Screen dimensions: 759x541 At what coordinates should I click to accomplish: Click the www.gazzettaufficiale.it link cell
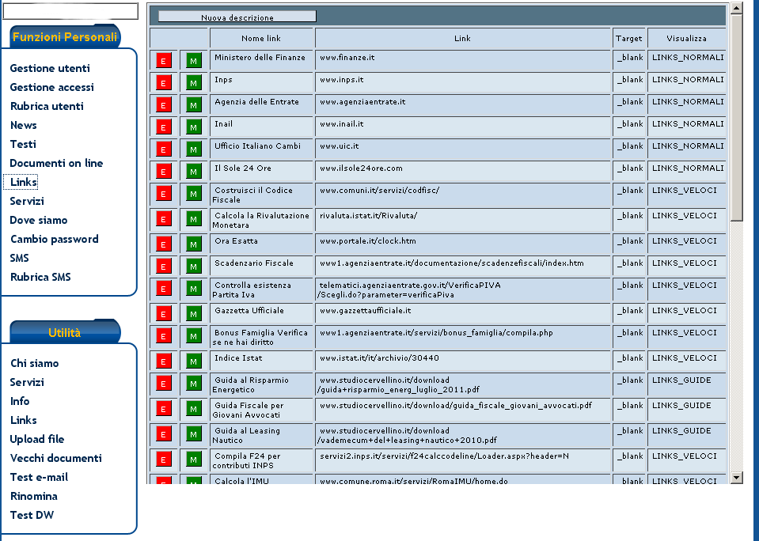point(463,314)
